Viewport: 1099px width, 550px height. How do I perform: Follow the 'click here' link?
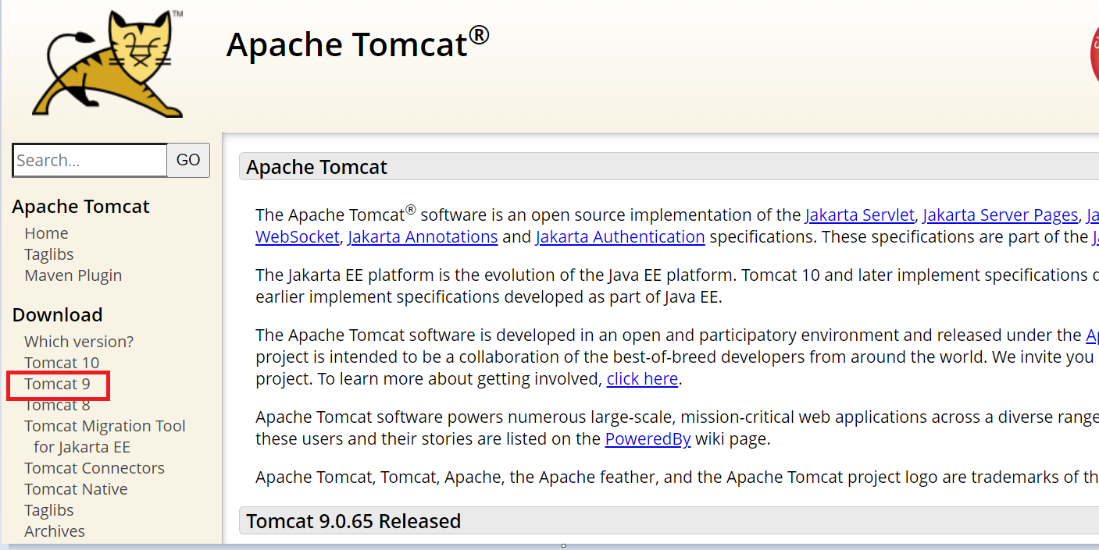point(642,379)
